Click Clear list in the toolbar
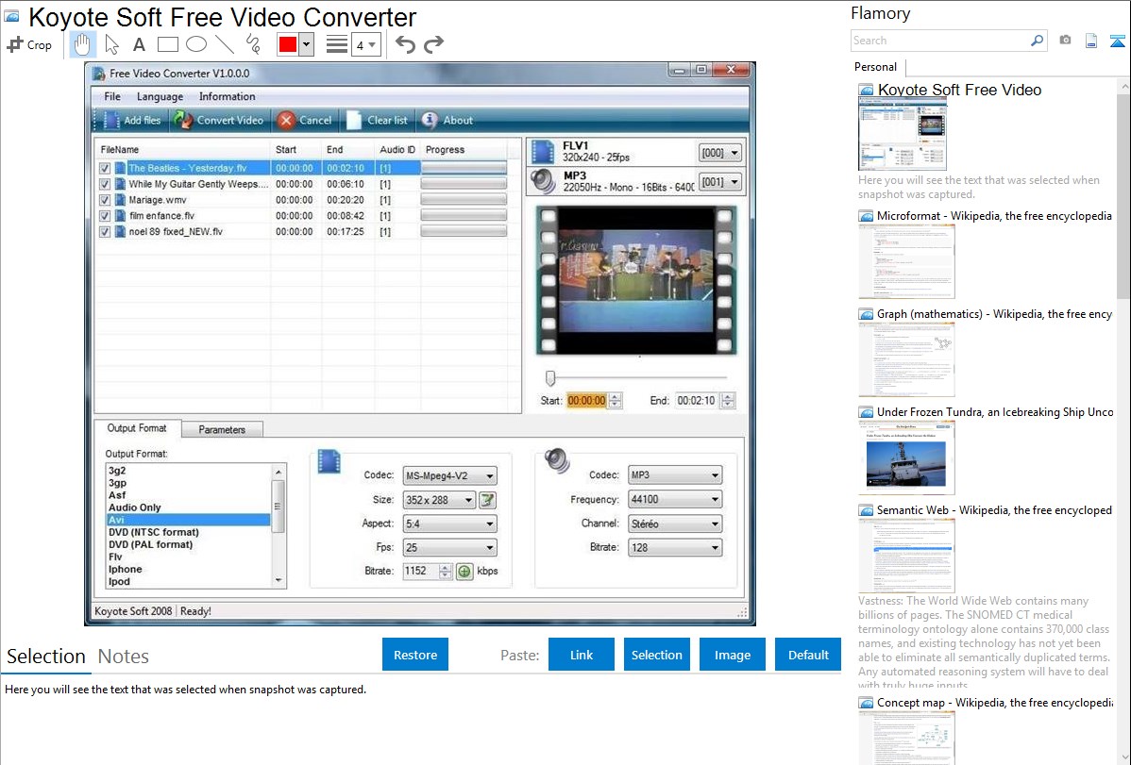 pos(377,121)
